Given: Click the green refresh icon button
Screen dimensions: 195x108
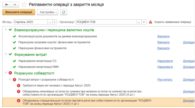Looking at the screenshot, I should [63, 12].
